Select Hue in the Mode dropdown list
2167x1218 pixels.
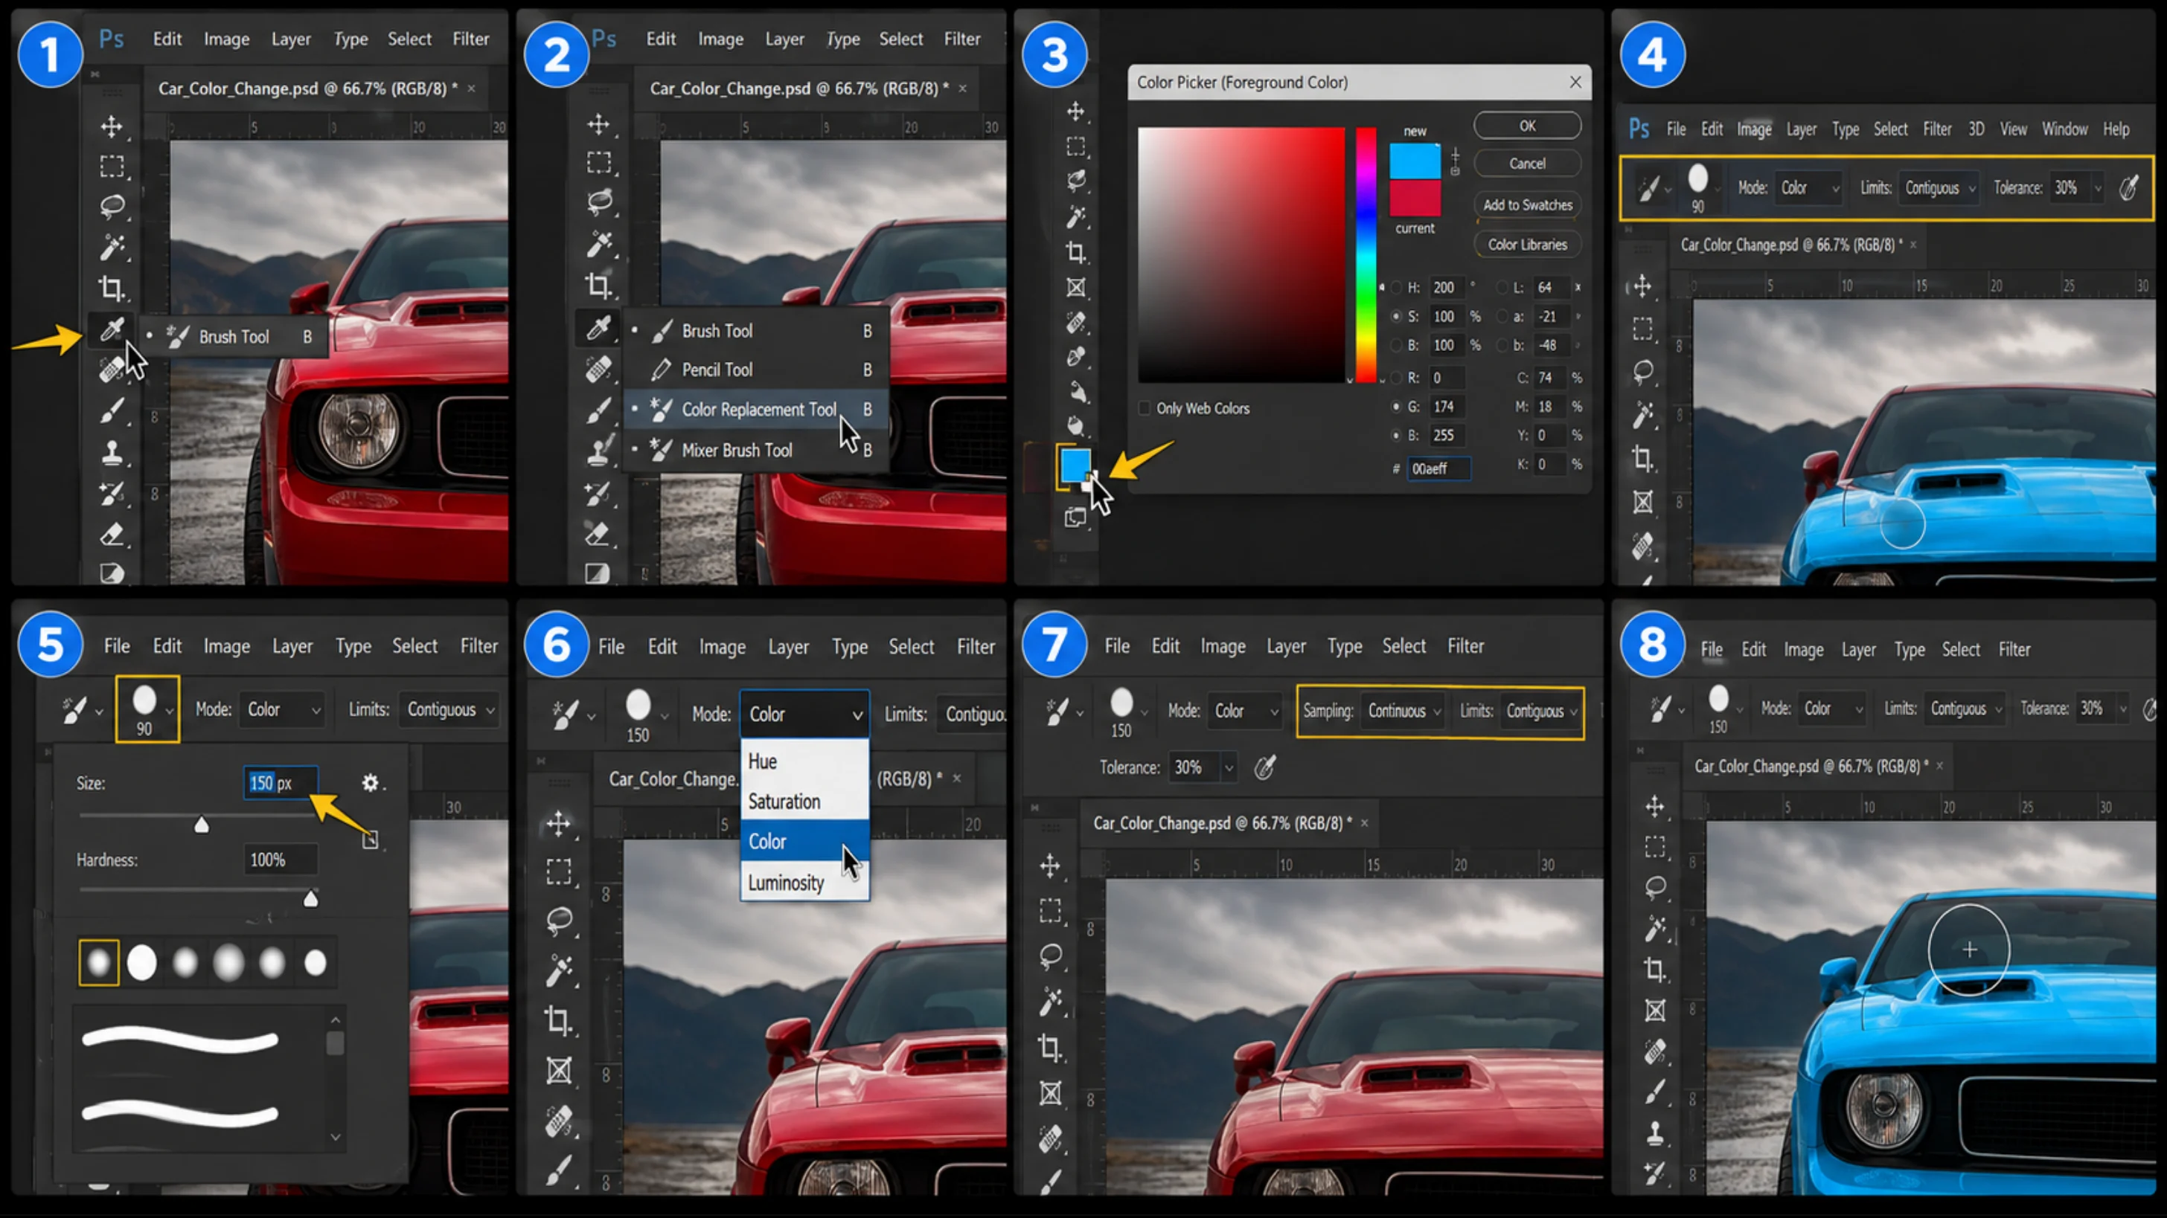pos(804,761)
